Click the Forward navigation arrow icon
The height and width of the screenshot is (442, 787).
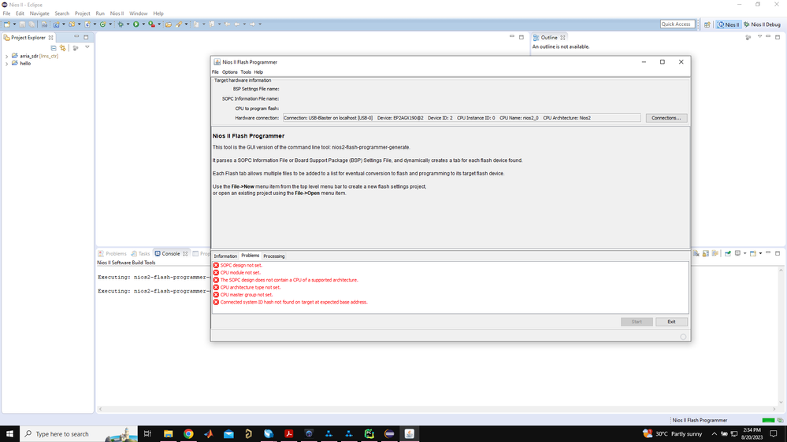coord(252,24)
